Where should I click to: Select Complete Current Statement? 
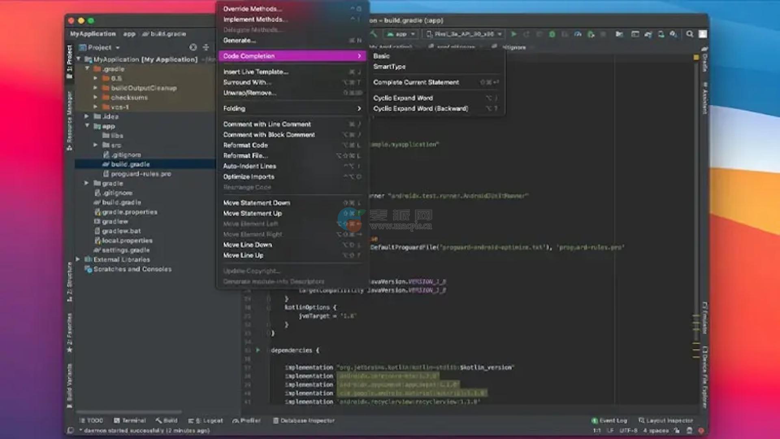[x=437, y=83]
